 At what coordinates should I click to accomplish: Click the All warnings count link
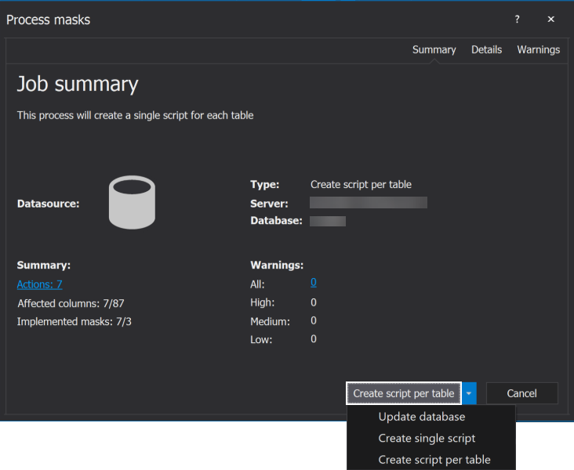[314, 283]
